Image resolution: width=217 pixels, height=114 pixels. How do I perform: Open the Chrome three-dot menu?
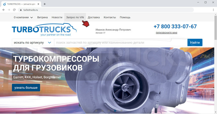[x=213, y=10]
